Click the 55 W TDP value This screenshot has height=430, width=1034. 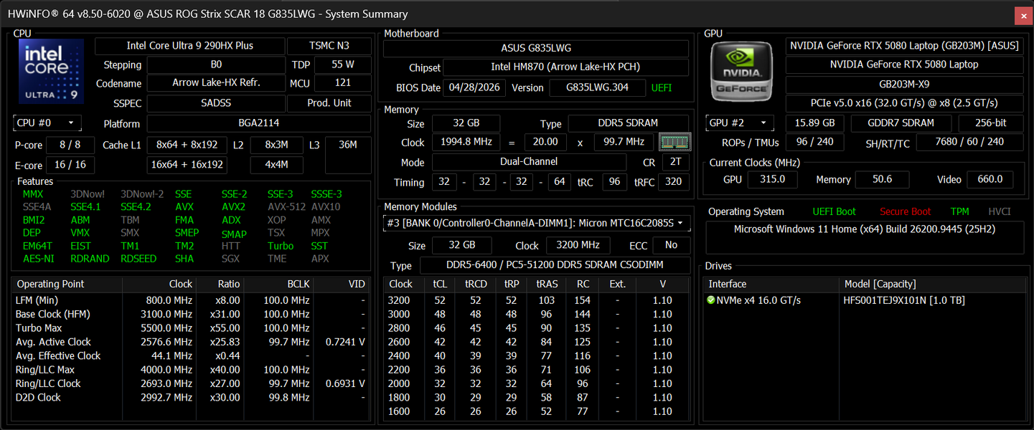click(x=343, y=64)
